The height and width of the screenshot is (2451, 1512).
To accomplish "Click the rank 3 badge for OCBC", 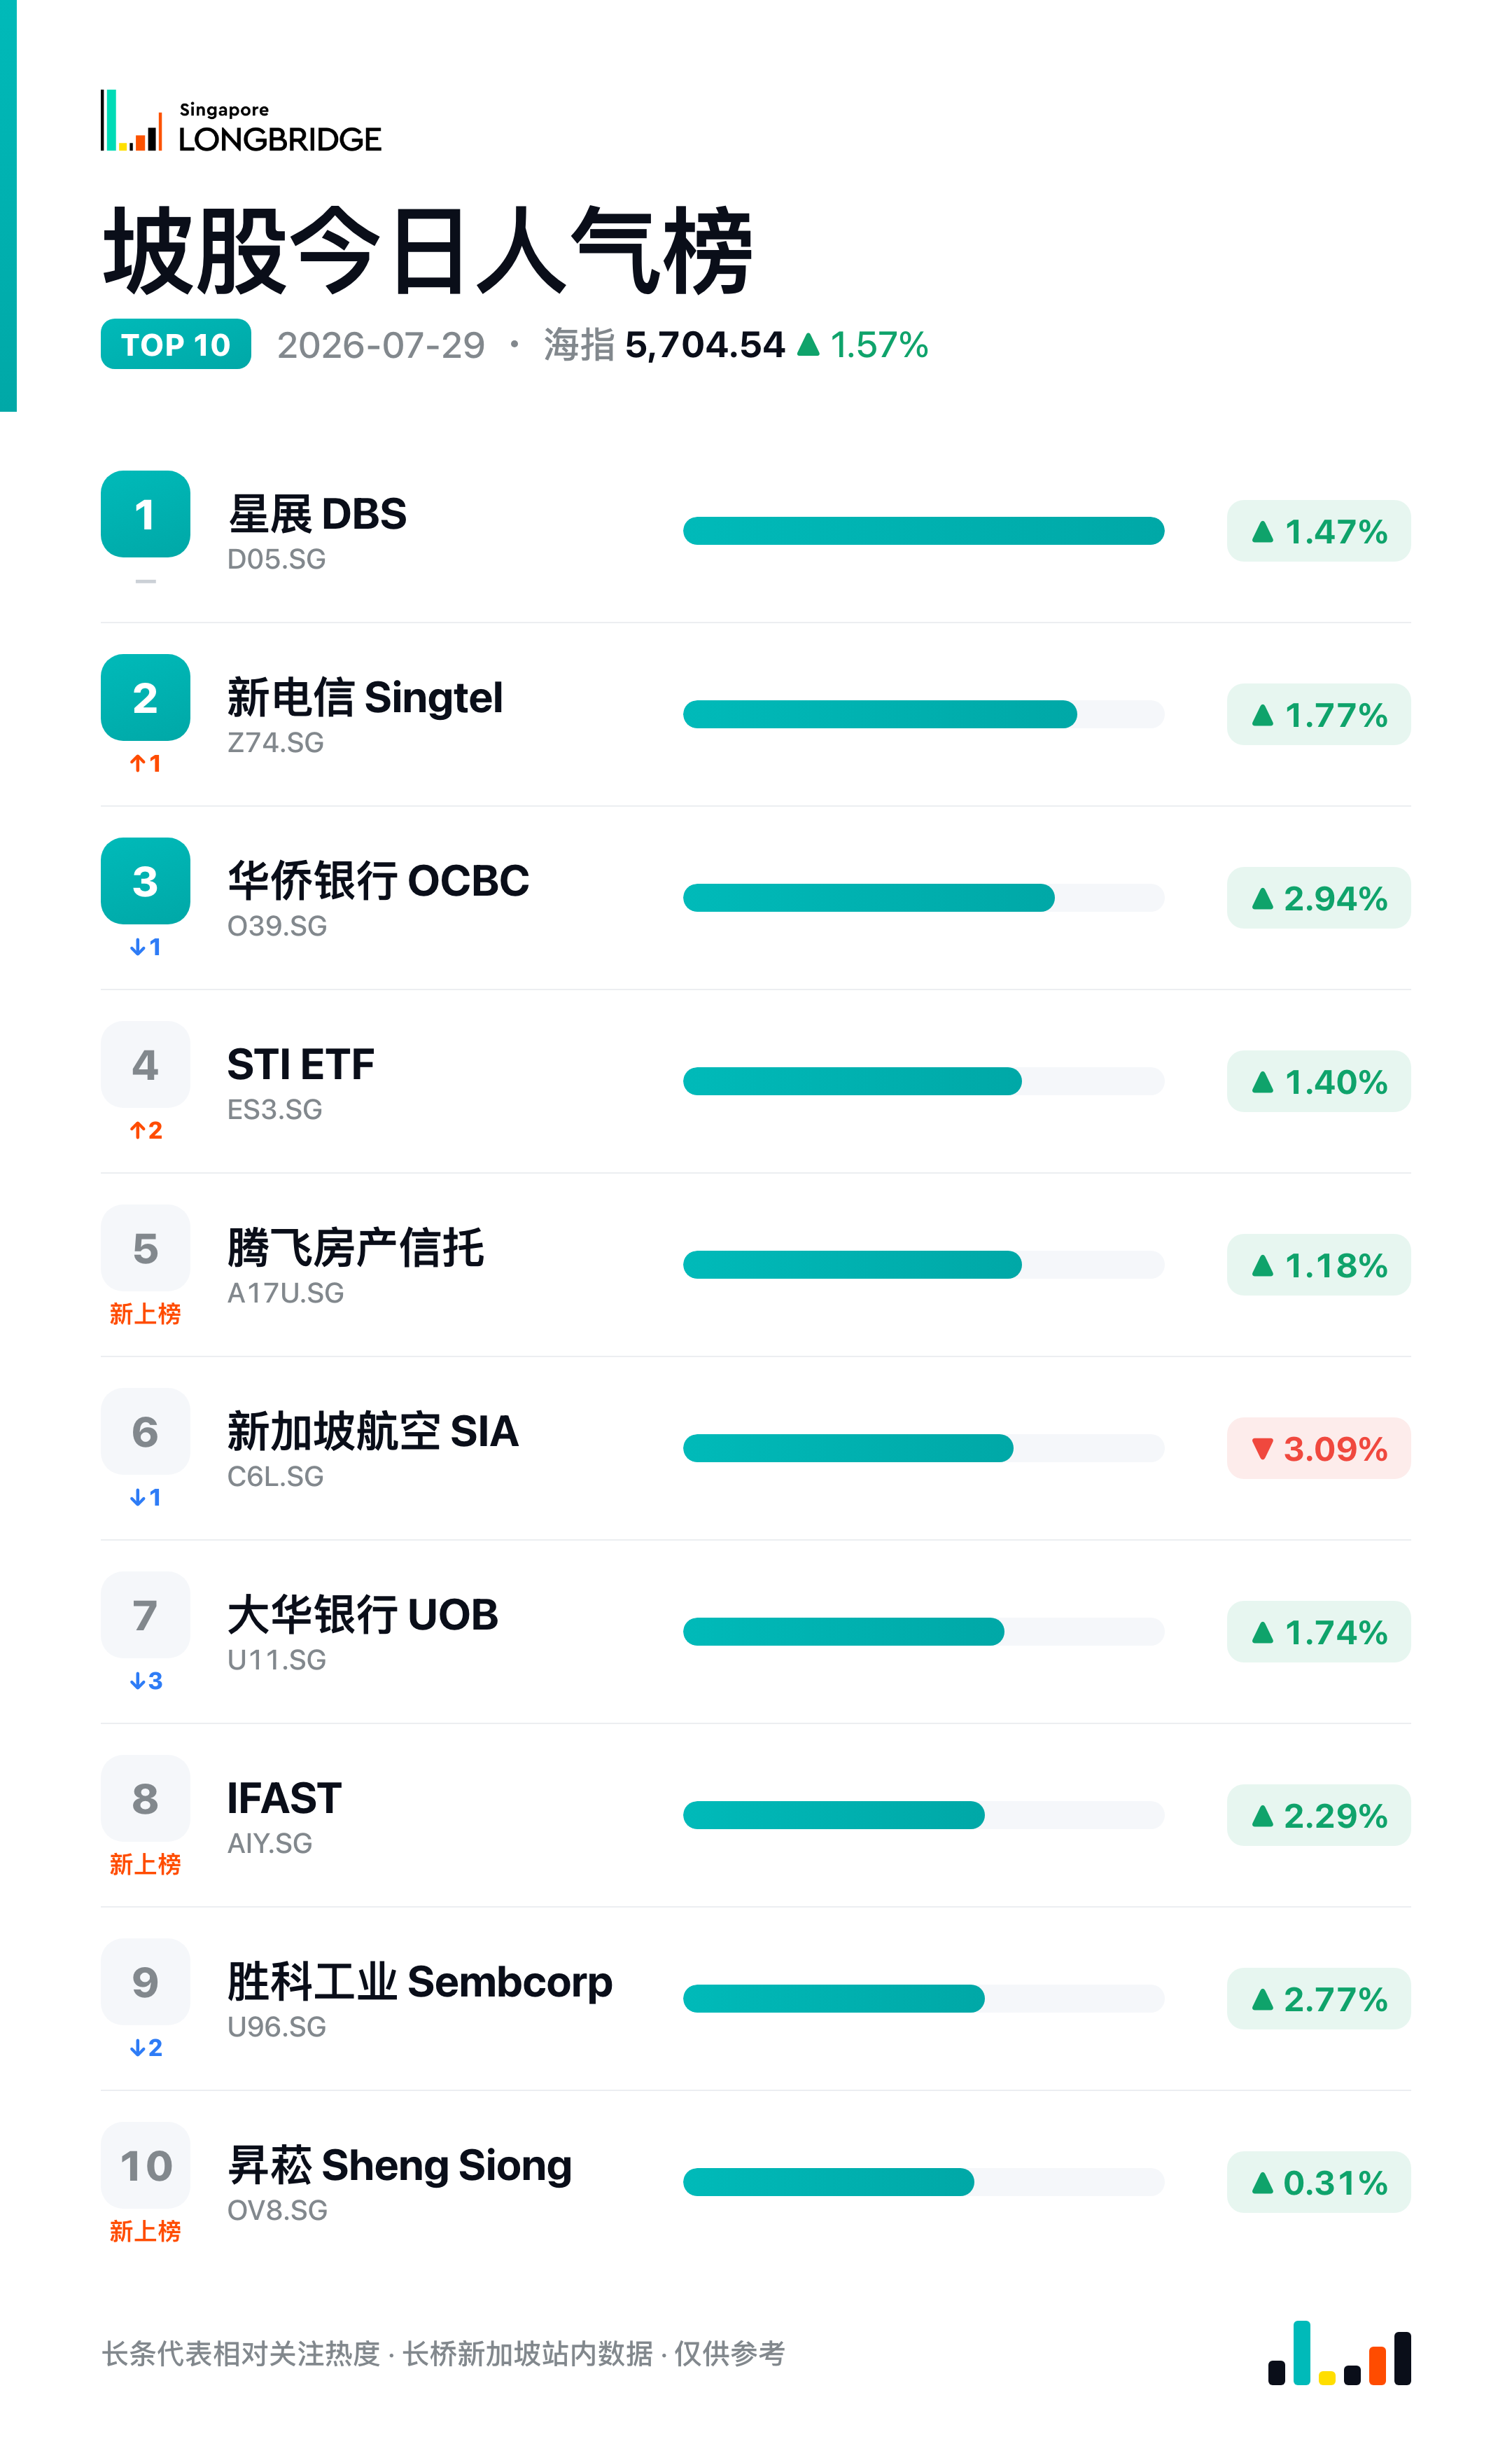I will [x=145, y=880].
